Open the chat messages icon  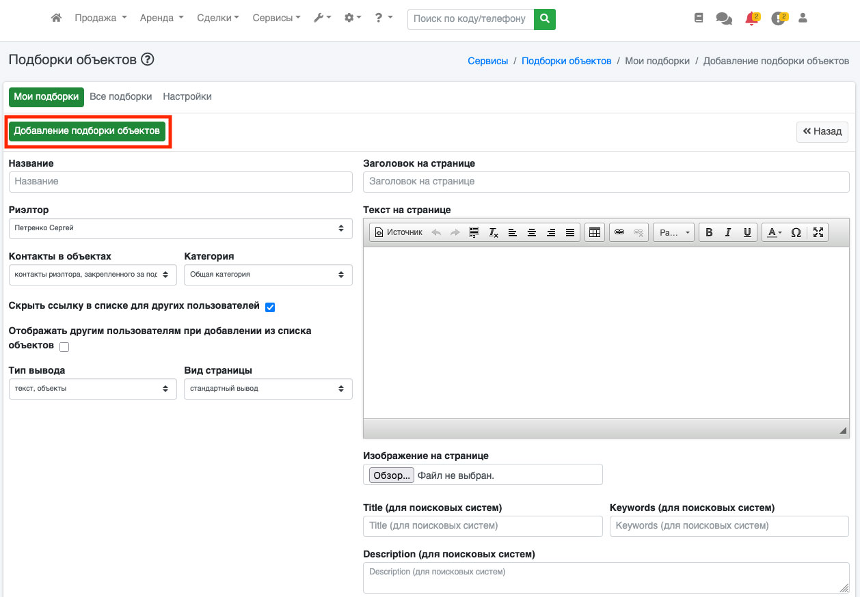tap(723, 18)
